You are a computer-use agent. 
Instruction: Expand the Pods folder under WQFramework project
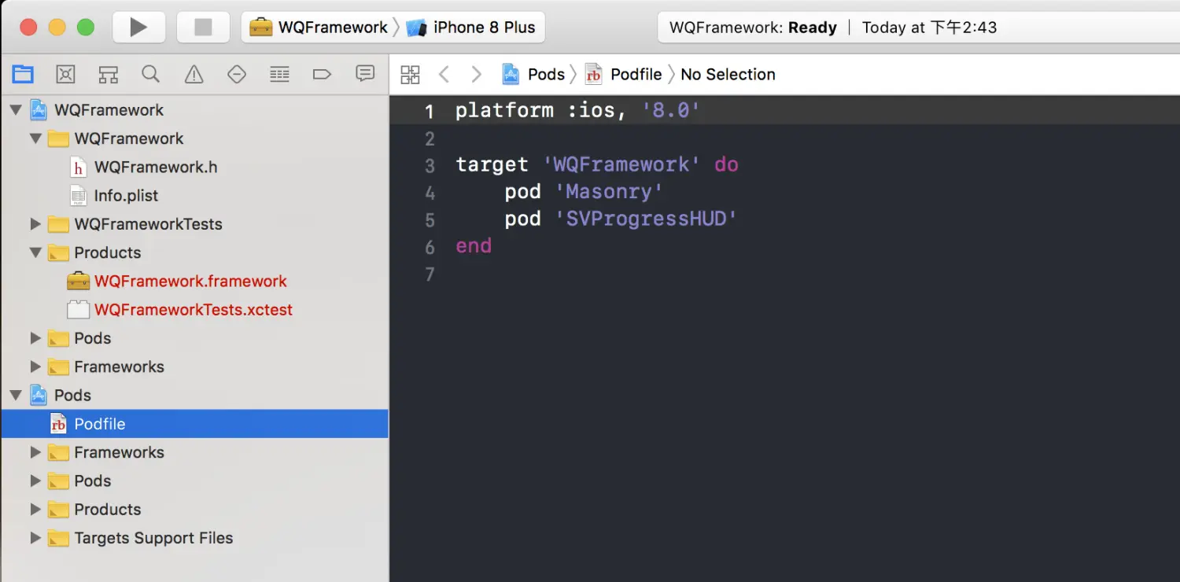click(x=35, y=338)
